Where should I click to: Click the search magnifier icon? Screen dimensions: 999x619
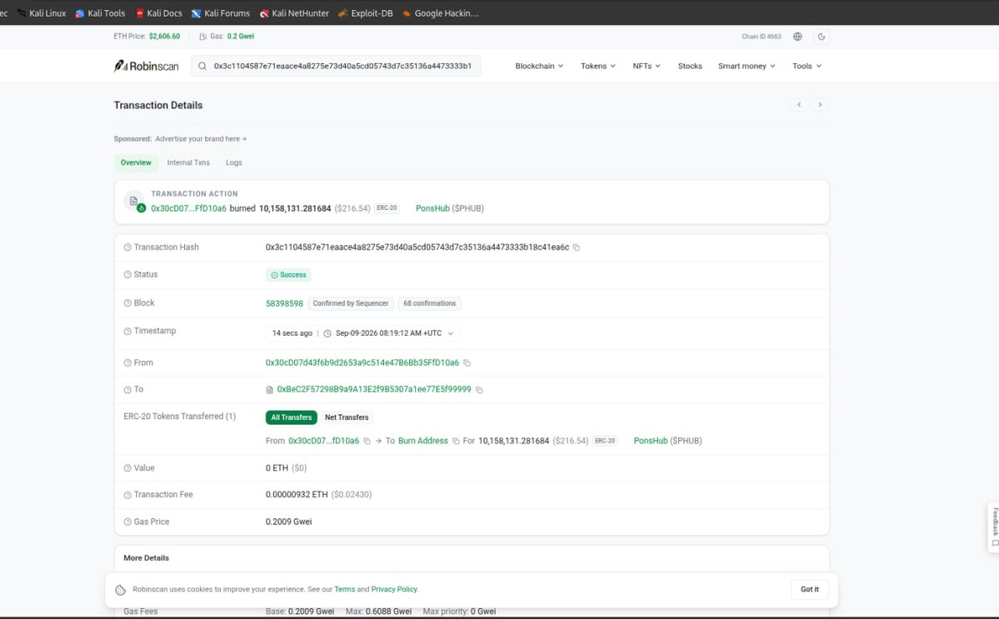coord(202,66)
